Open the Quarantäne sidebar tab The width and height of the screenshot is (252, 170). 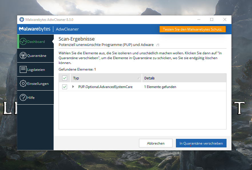tap(36, 56)
